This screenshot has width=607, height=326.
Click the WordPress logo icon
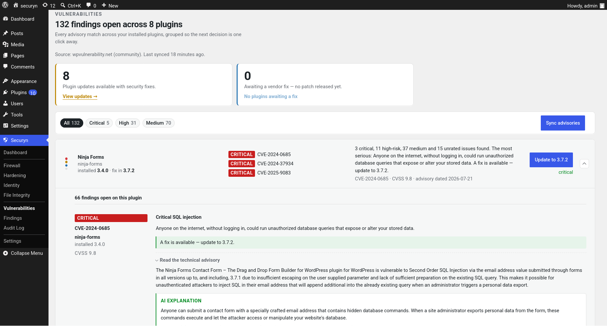5,5
